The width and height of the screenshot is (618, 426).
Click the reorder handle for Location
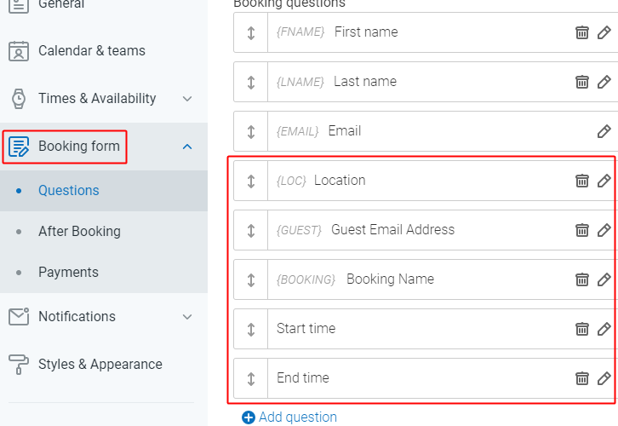click(251, 181)
